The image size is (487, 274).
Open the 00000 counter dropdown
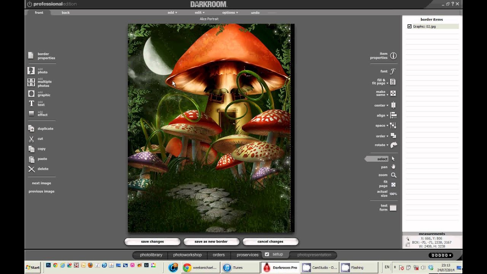441,255
